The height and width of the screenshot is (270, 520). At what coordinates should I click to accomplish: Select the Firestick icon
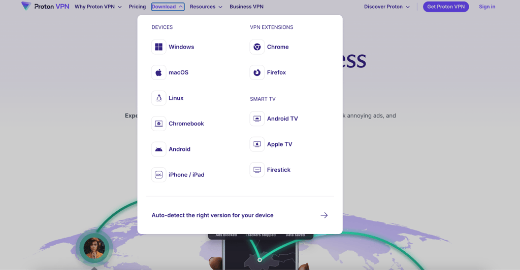tap(257, 170)
